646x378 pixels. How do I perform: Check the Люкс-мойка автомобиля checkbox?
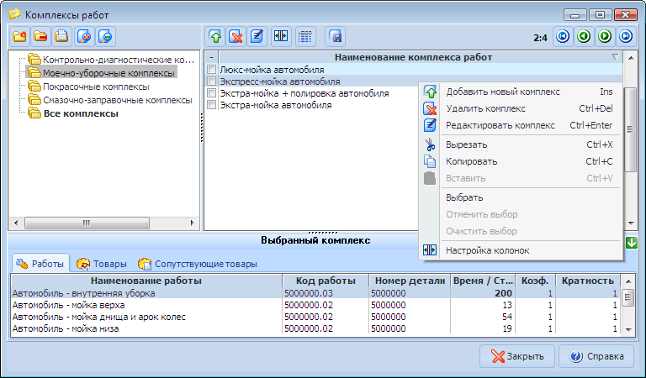212,70
